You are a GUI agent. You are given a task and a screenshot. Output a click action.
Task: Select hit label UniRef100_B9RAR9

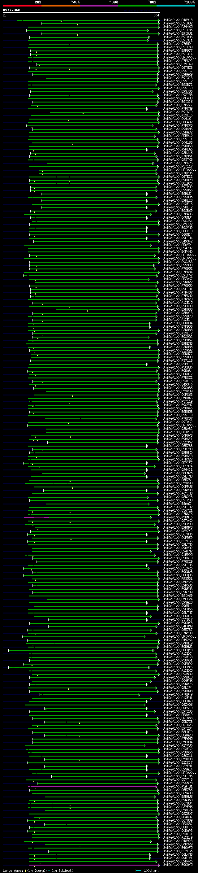(x=178, y=75)
